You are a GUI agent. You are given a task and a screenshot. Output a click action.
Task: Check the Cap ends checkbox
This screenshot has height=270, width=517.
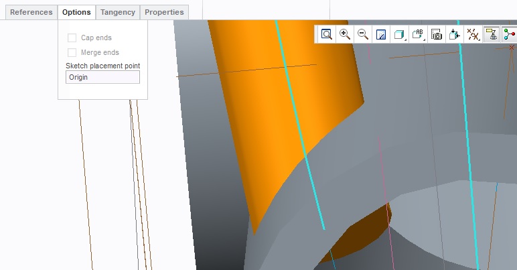[72, 38]
